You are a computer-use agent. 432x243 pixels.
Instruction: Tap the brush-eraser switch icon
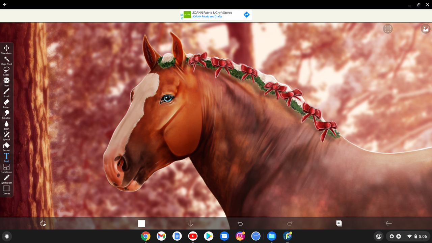(x=43, y=223)
